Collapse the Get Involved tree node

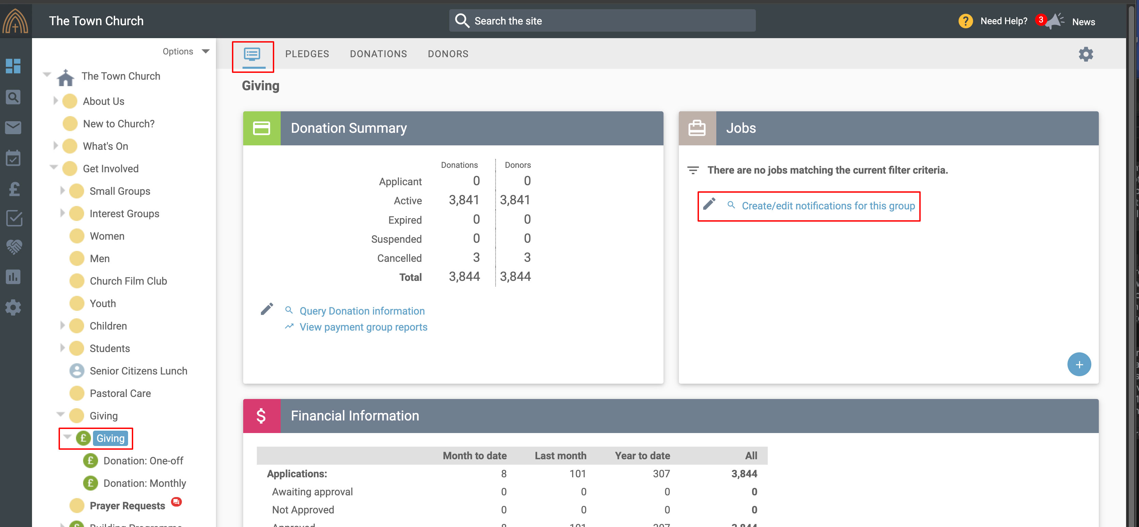click(x=54, y=167)
